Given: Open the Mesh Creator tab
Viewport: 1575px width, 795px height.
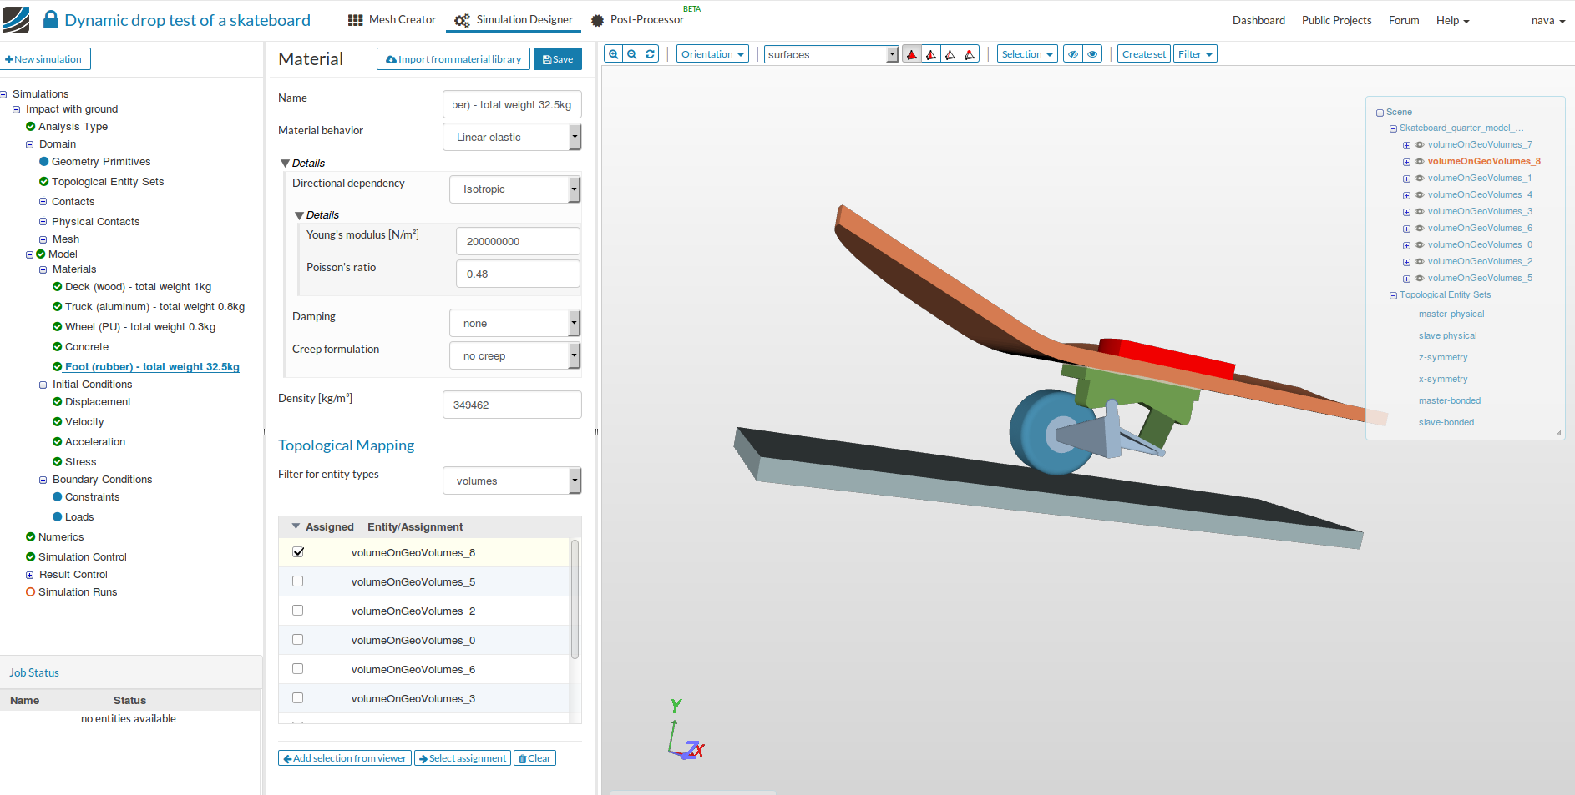Looking at the screenshot, I should (392, 20).
